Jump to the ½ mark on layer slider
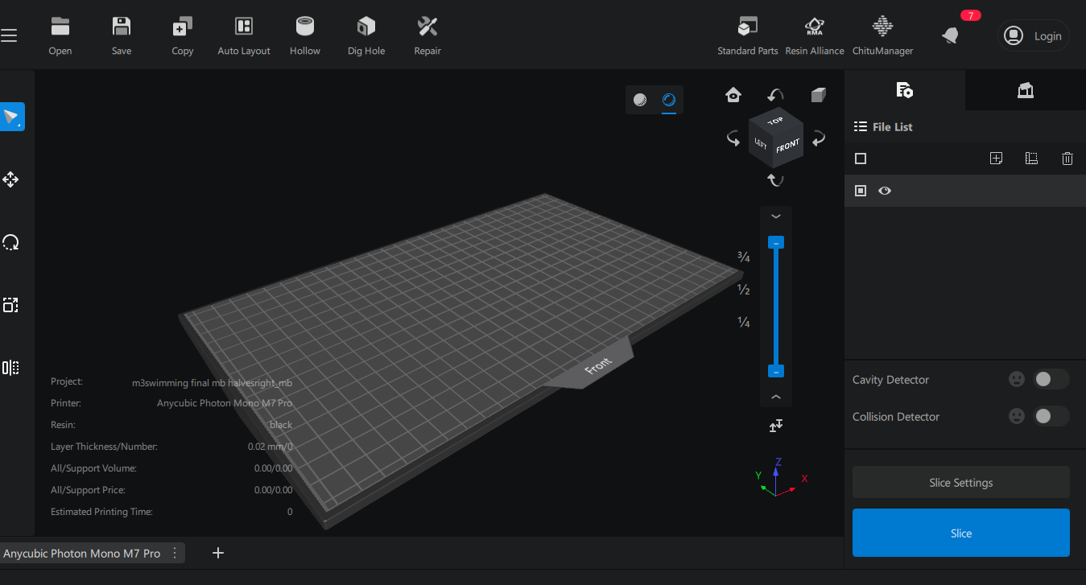The width and height of the screenshot is (1086, 585). pos(744,290)
